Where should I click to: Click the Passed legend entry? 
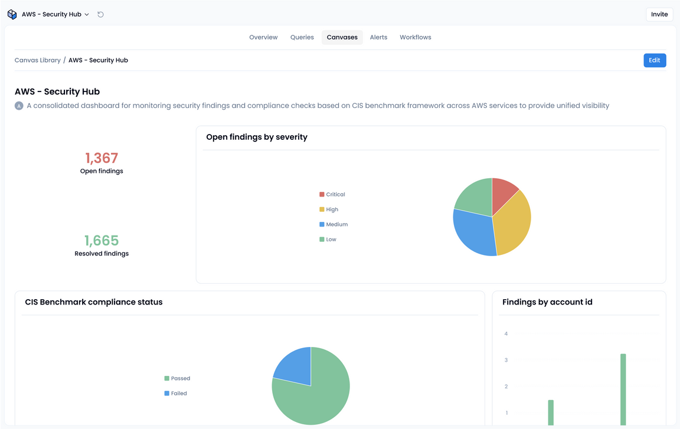(177, 378)
